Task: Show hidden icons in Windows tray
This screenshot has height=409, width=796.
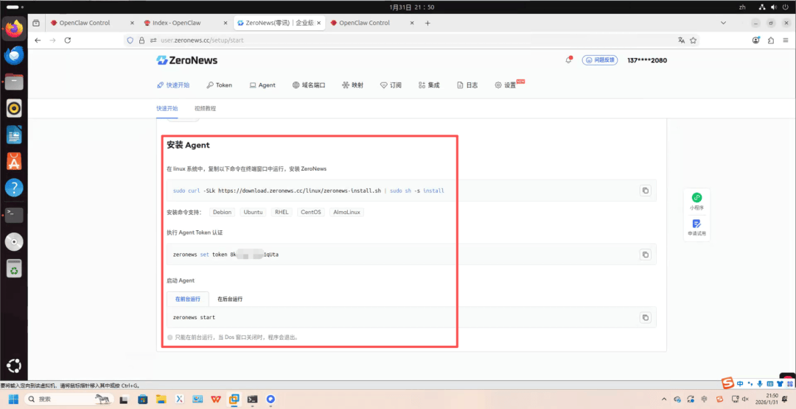Action: [x=665, y=399]
